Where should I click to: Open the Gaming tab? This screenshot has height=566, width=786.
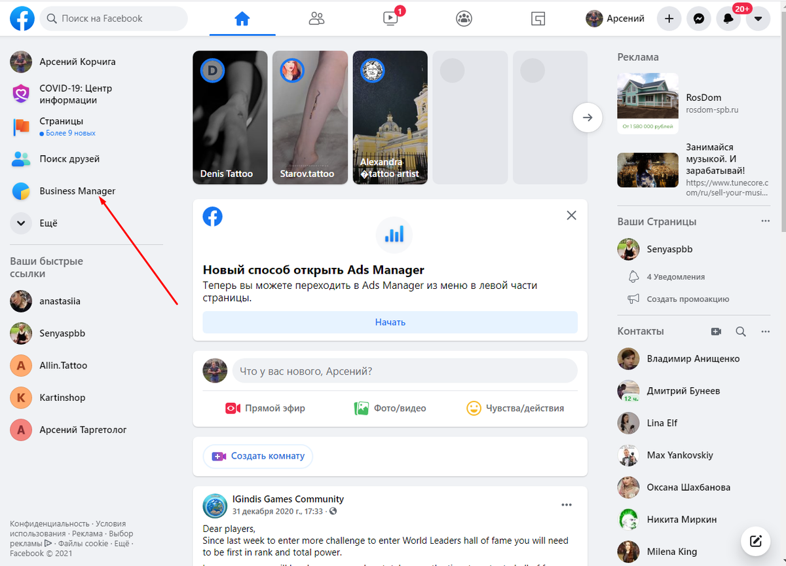(538, 18)
